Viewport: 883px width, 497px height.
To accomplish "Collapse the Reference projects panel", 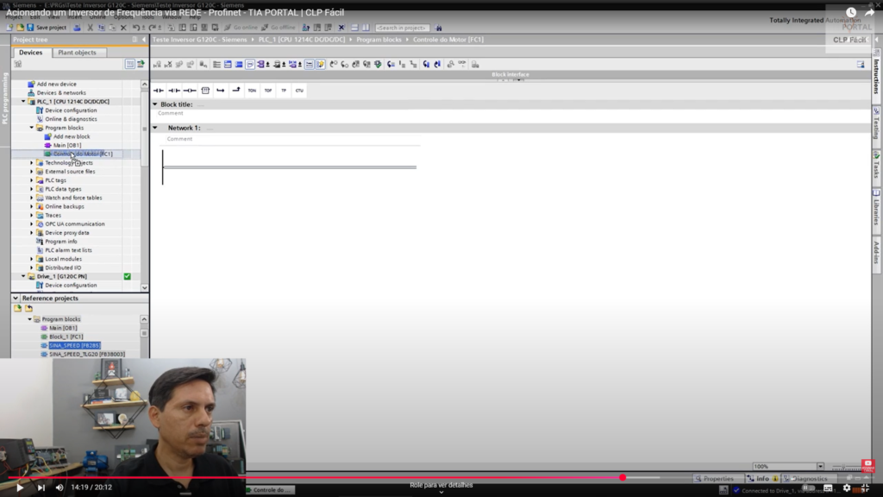I will (x=16, y=298).
